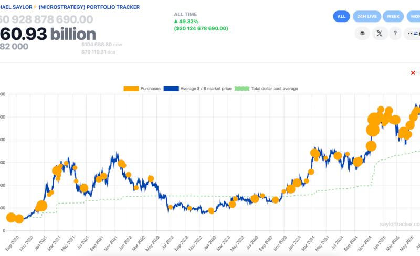The image size is (420, 256).
Task: Click the red X hide icon
Action: coord(413,73)
